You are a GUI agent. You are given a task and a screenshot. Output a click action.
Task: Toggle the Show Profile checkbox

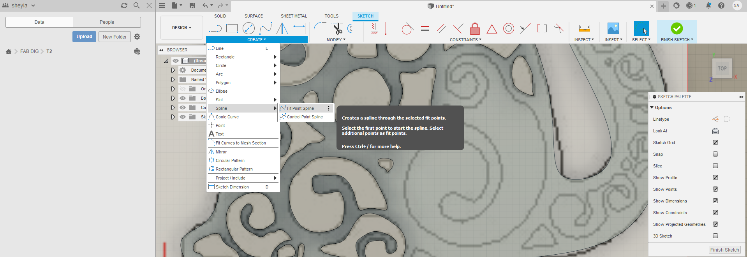[715, 178]
